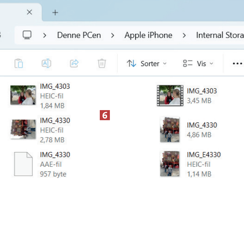Expand the Sorter sort dropdown

[147, 63]
